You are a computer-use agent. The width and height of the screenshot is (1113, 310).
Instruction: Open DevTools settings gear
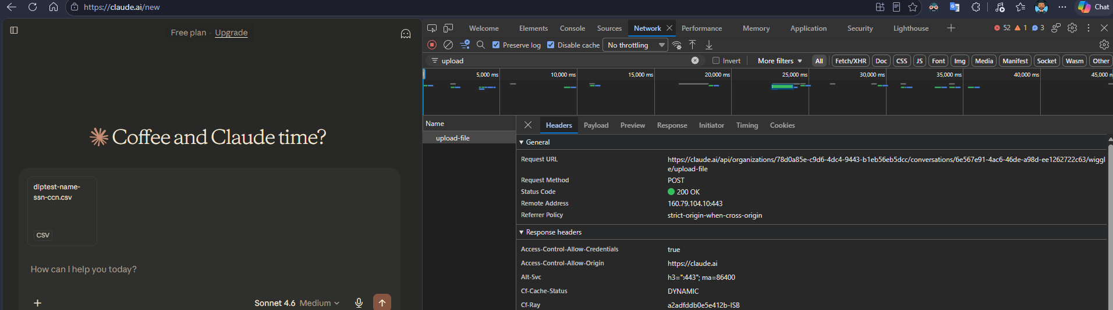(1072, 28)
